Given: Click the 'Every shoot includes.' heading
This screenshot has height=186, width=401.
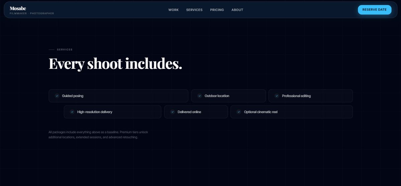Looking at the screenshot, I should (x=115, y=63).
